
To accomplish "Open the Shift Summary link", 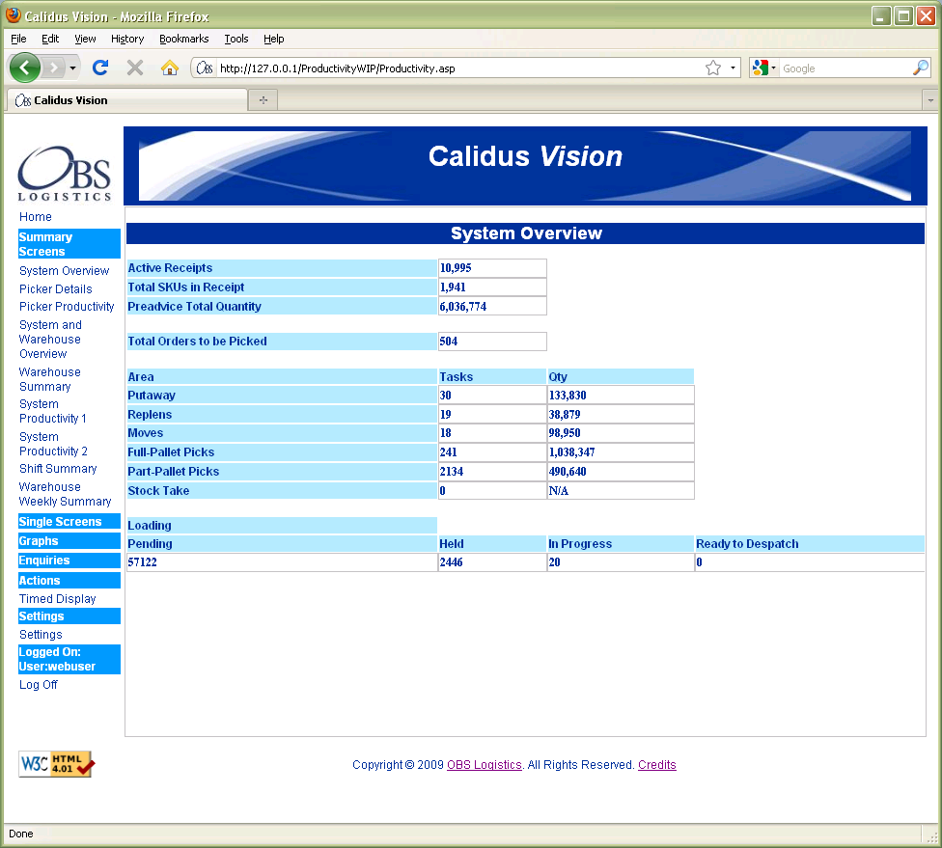I will pyautogui.click(x=58, y=469).
